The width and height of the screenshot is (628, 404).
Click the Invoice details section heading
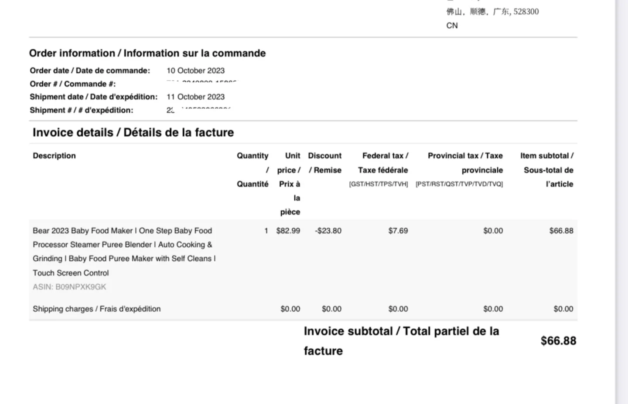(133, 132)
